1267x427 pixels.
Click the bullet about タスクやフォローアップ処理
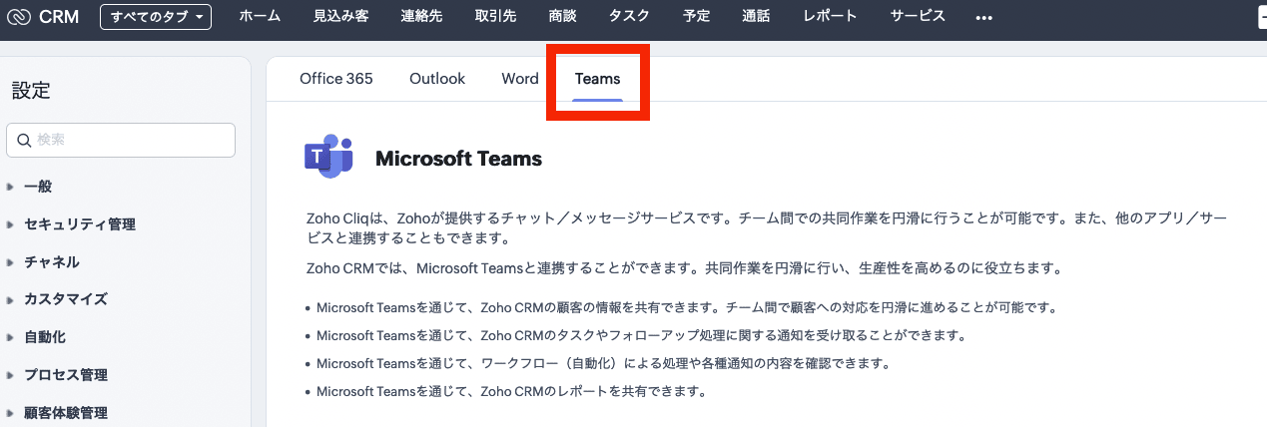[641, 335]
